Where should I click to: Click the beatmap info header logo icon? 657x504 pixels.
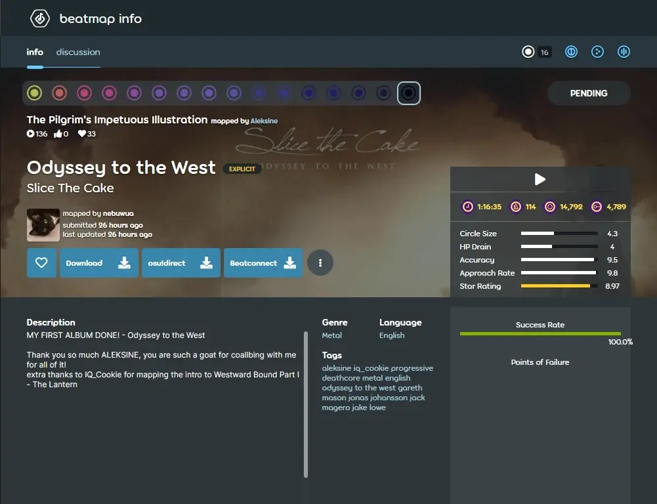pyautogui.click(x=40, y=18)
